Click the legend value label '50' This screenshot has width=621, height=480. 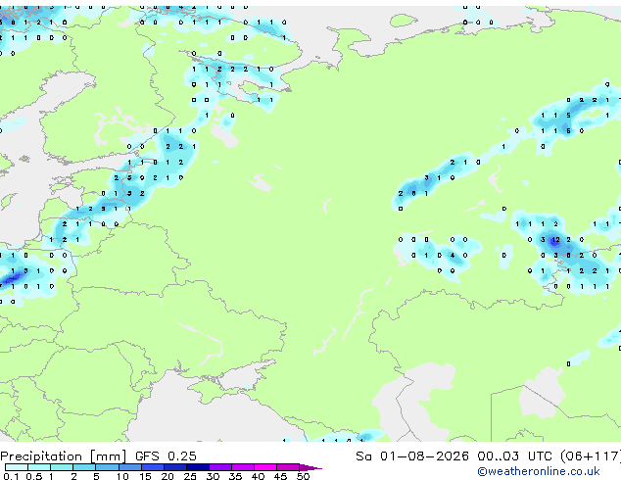pos(303,476)
